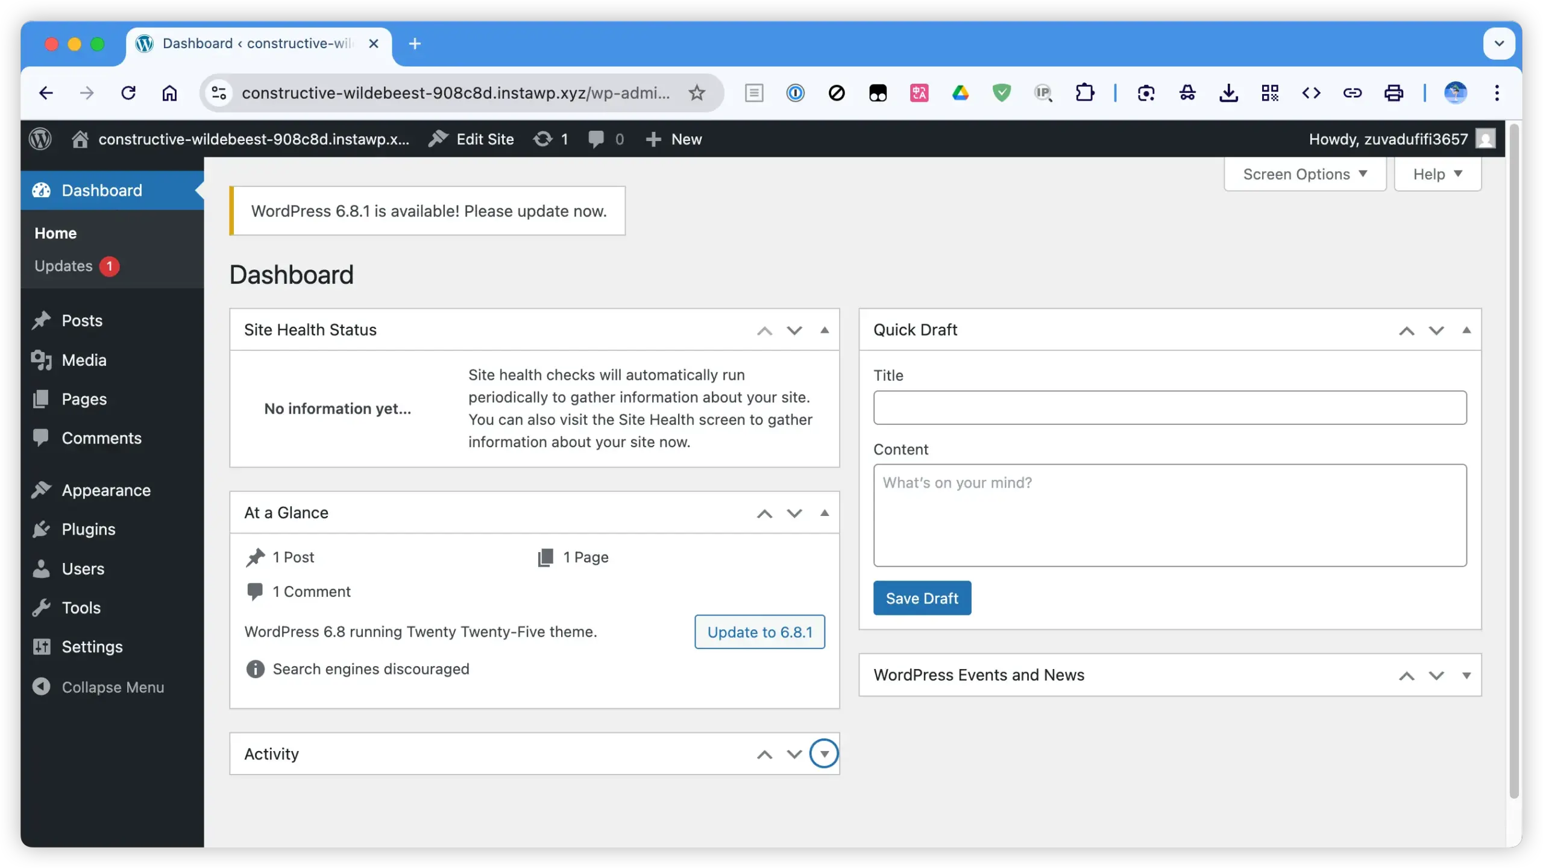Open the QR code generator icon
The height and width of the screenshot is (868, 1543).
coord(1270,93)
